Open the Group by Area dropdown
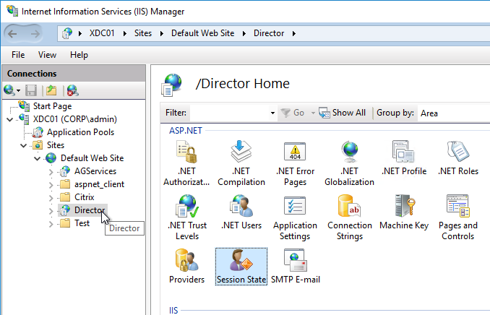The image size is (490, 315). pos(454,113)
